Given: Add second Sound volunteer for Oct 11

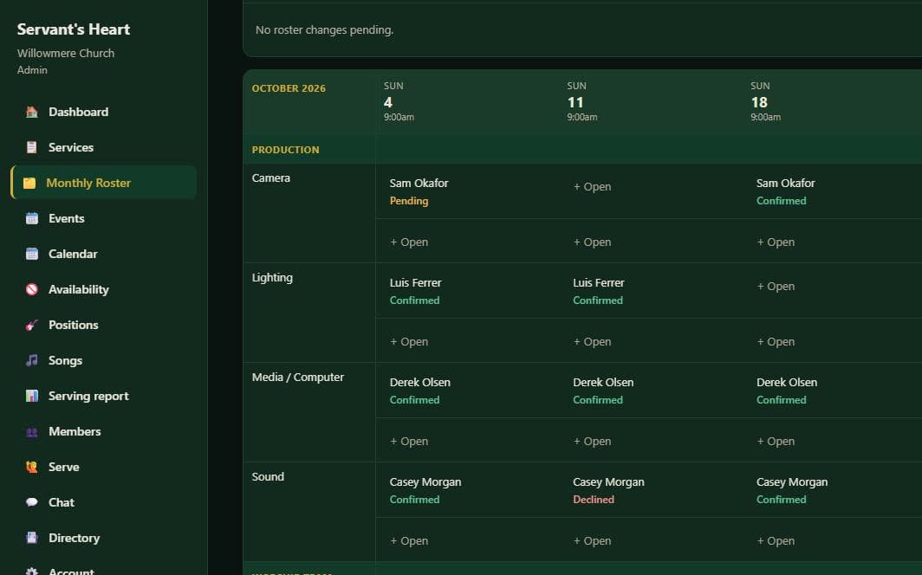Looking at the screenshot, I should [x=592, y=541].
